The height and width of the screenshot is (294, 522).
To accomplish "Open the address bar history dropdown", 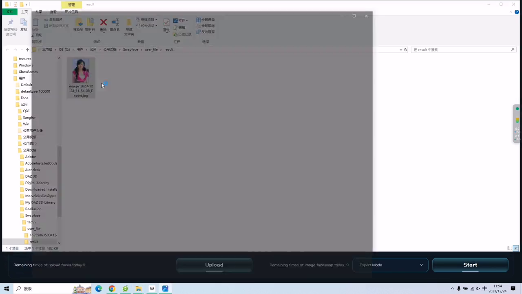I will (x=400, y=50).
